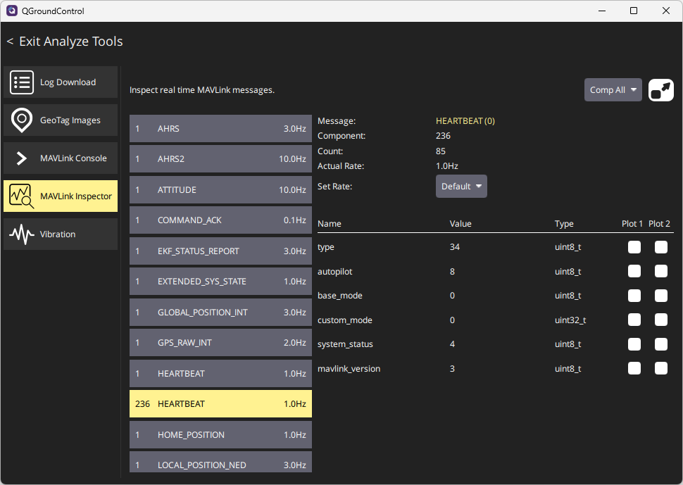This screenshot has height=485, width=683.
Task: Select the HOME_POSITION message row
Action: point(220,435)
